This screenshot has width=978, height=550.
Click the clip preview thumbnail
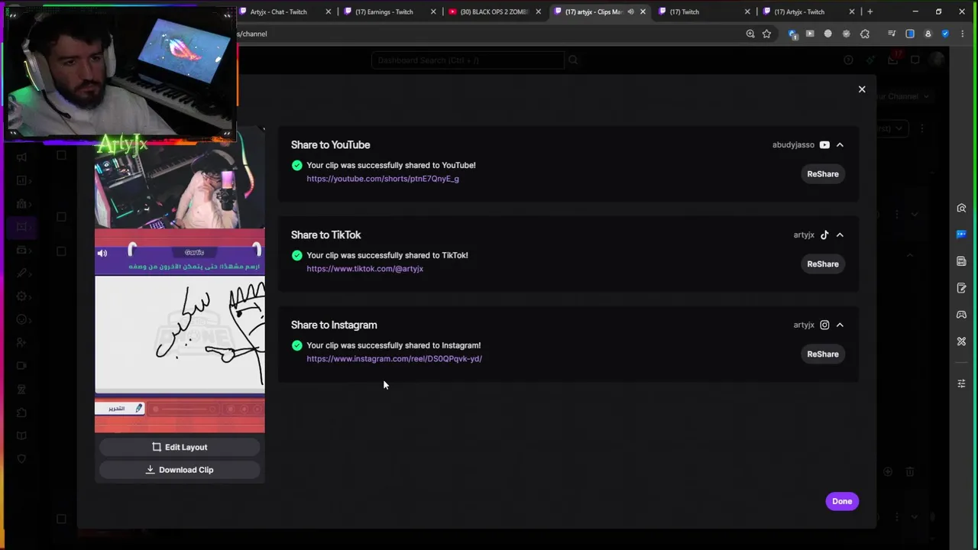[180, 281]
